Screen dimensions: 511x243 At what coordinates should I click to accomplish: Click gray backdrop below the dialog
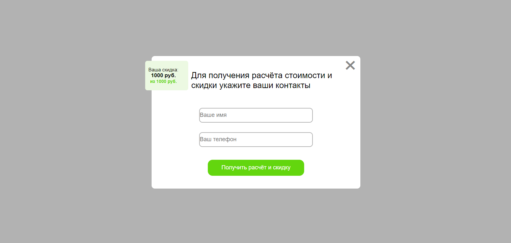[256, 216]
